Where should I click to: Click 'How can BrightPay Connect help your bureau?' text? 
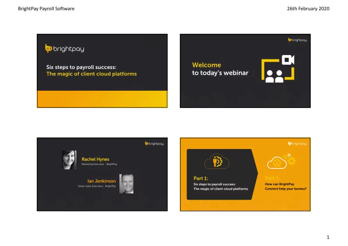coord(286,187)
